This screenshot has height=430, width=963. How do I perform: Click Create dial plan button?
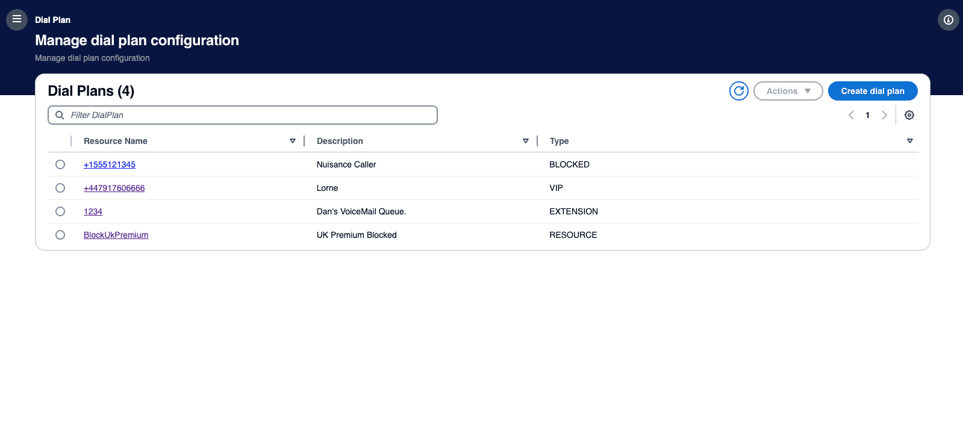point(872,91)
